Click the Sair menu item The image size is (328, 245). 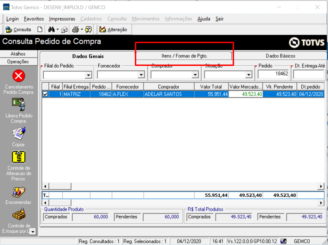click(x=219, y=19)
